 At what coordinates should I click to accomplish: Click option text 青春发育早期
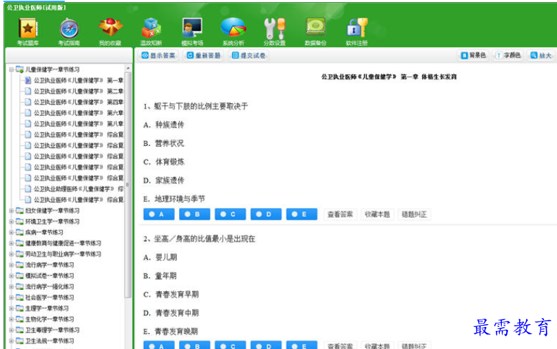[177, 295]
